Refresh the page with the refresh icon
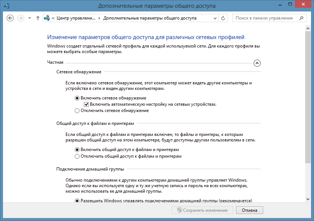This screenshot has width=314, height=221. point(223,18)
